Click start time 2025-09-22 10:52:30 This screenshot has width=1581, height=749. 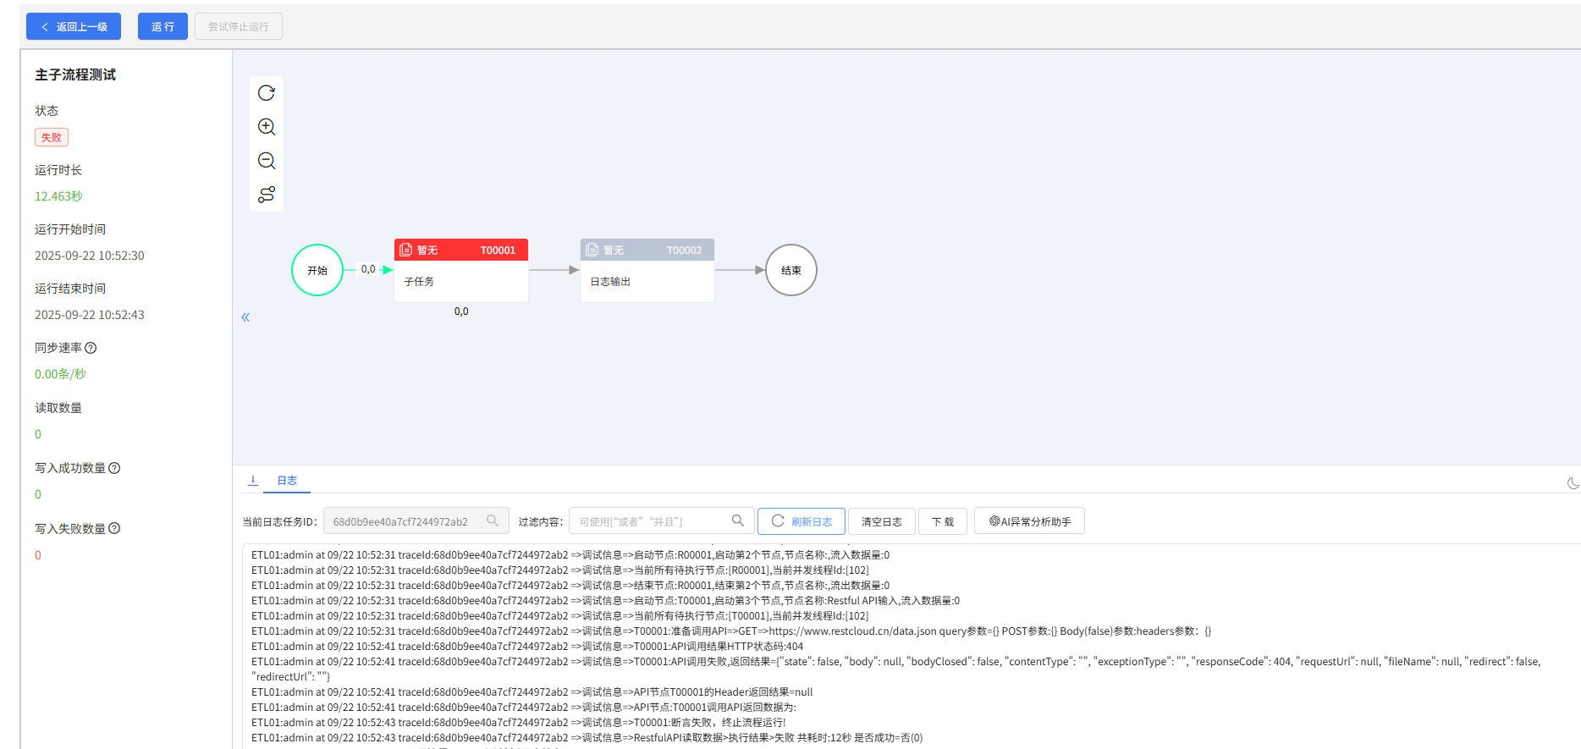coord(90,256)
